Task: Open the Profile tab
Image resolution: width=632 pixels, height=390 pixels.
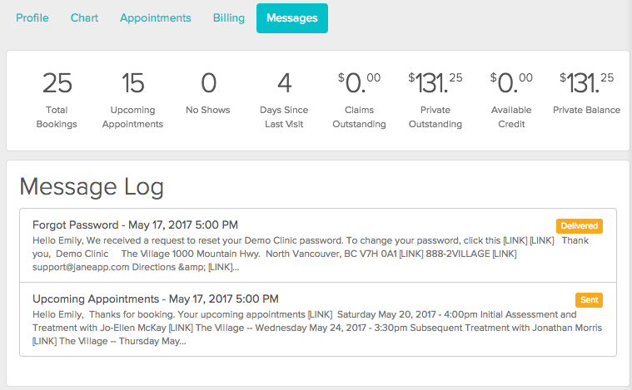Action: pyautogui.click(x=32, y=18)
